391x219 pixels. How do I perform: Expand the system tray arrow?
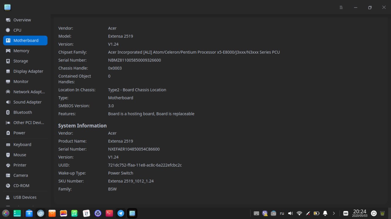334,213
